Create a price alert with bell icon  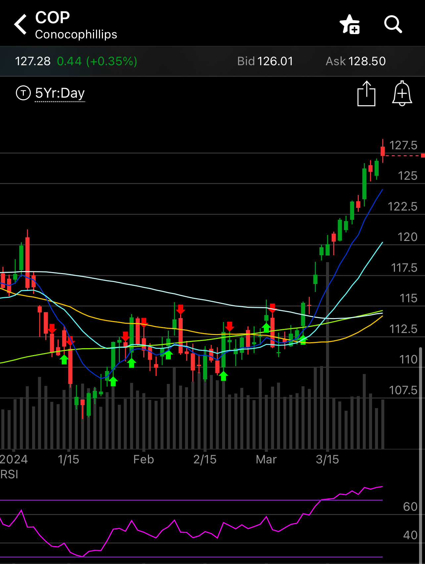point(402,93)
